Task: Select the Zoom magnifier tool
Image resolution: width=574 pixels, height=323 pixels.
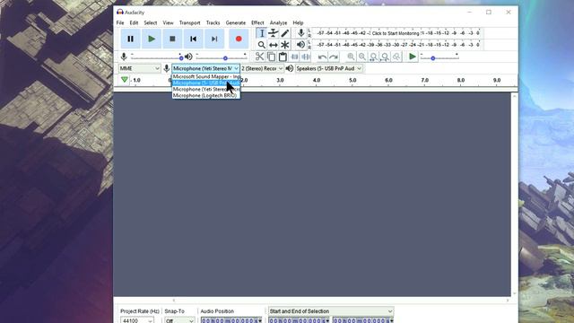Action: point(261,45)
